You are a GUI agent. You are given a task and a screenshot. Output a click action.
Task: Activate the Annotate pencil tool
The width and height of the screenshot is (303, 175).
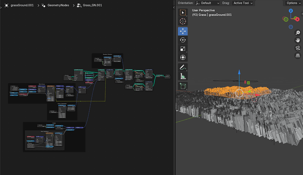pyautogui.click(x=183, y=67)
